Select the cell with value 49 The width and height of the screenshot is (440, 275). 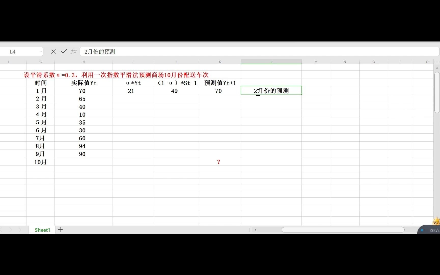point(176,91)
